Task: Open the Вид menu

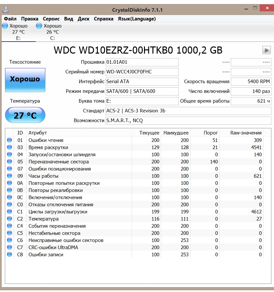Action: [69, 19]
